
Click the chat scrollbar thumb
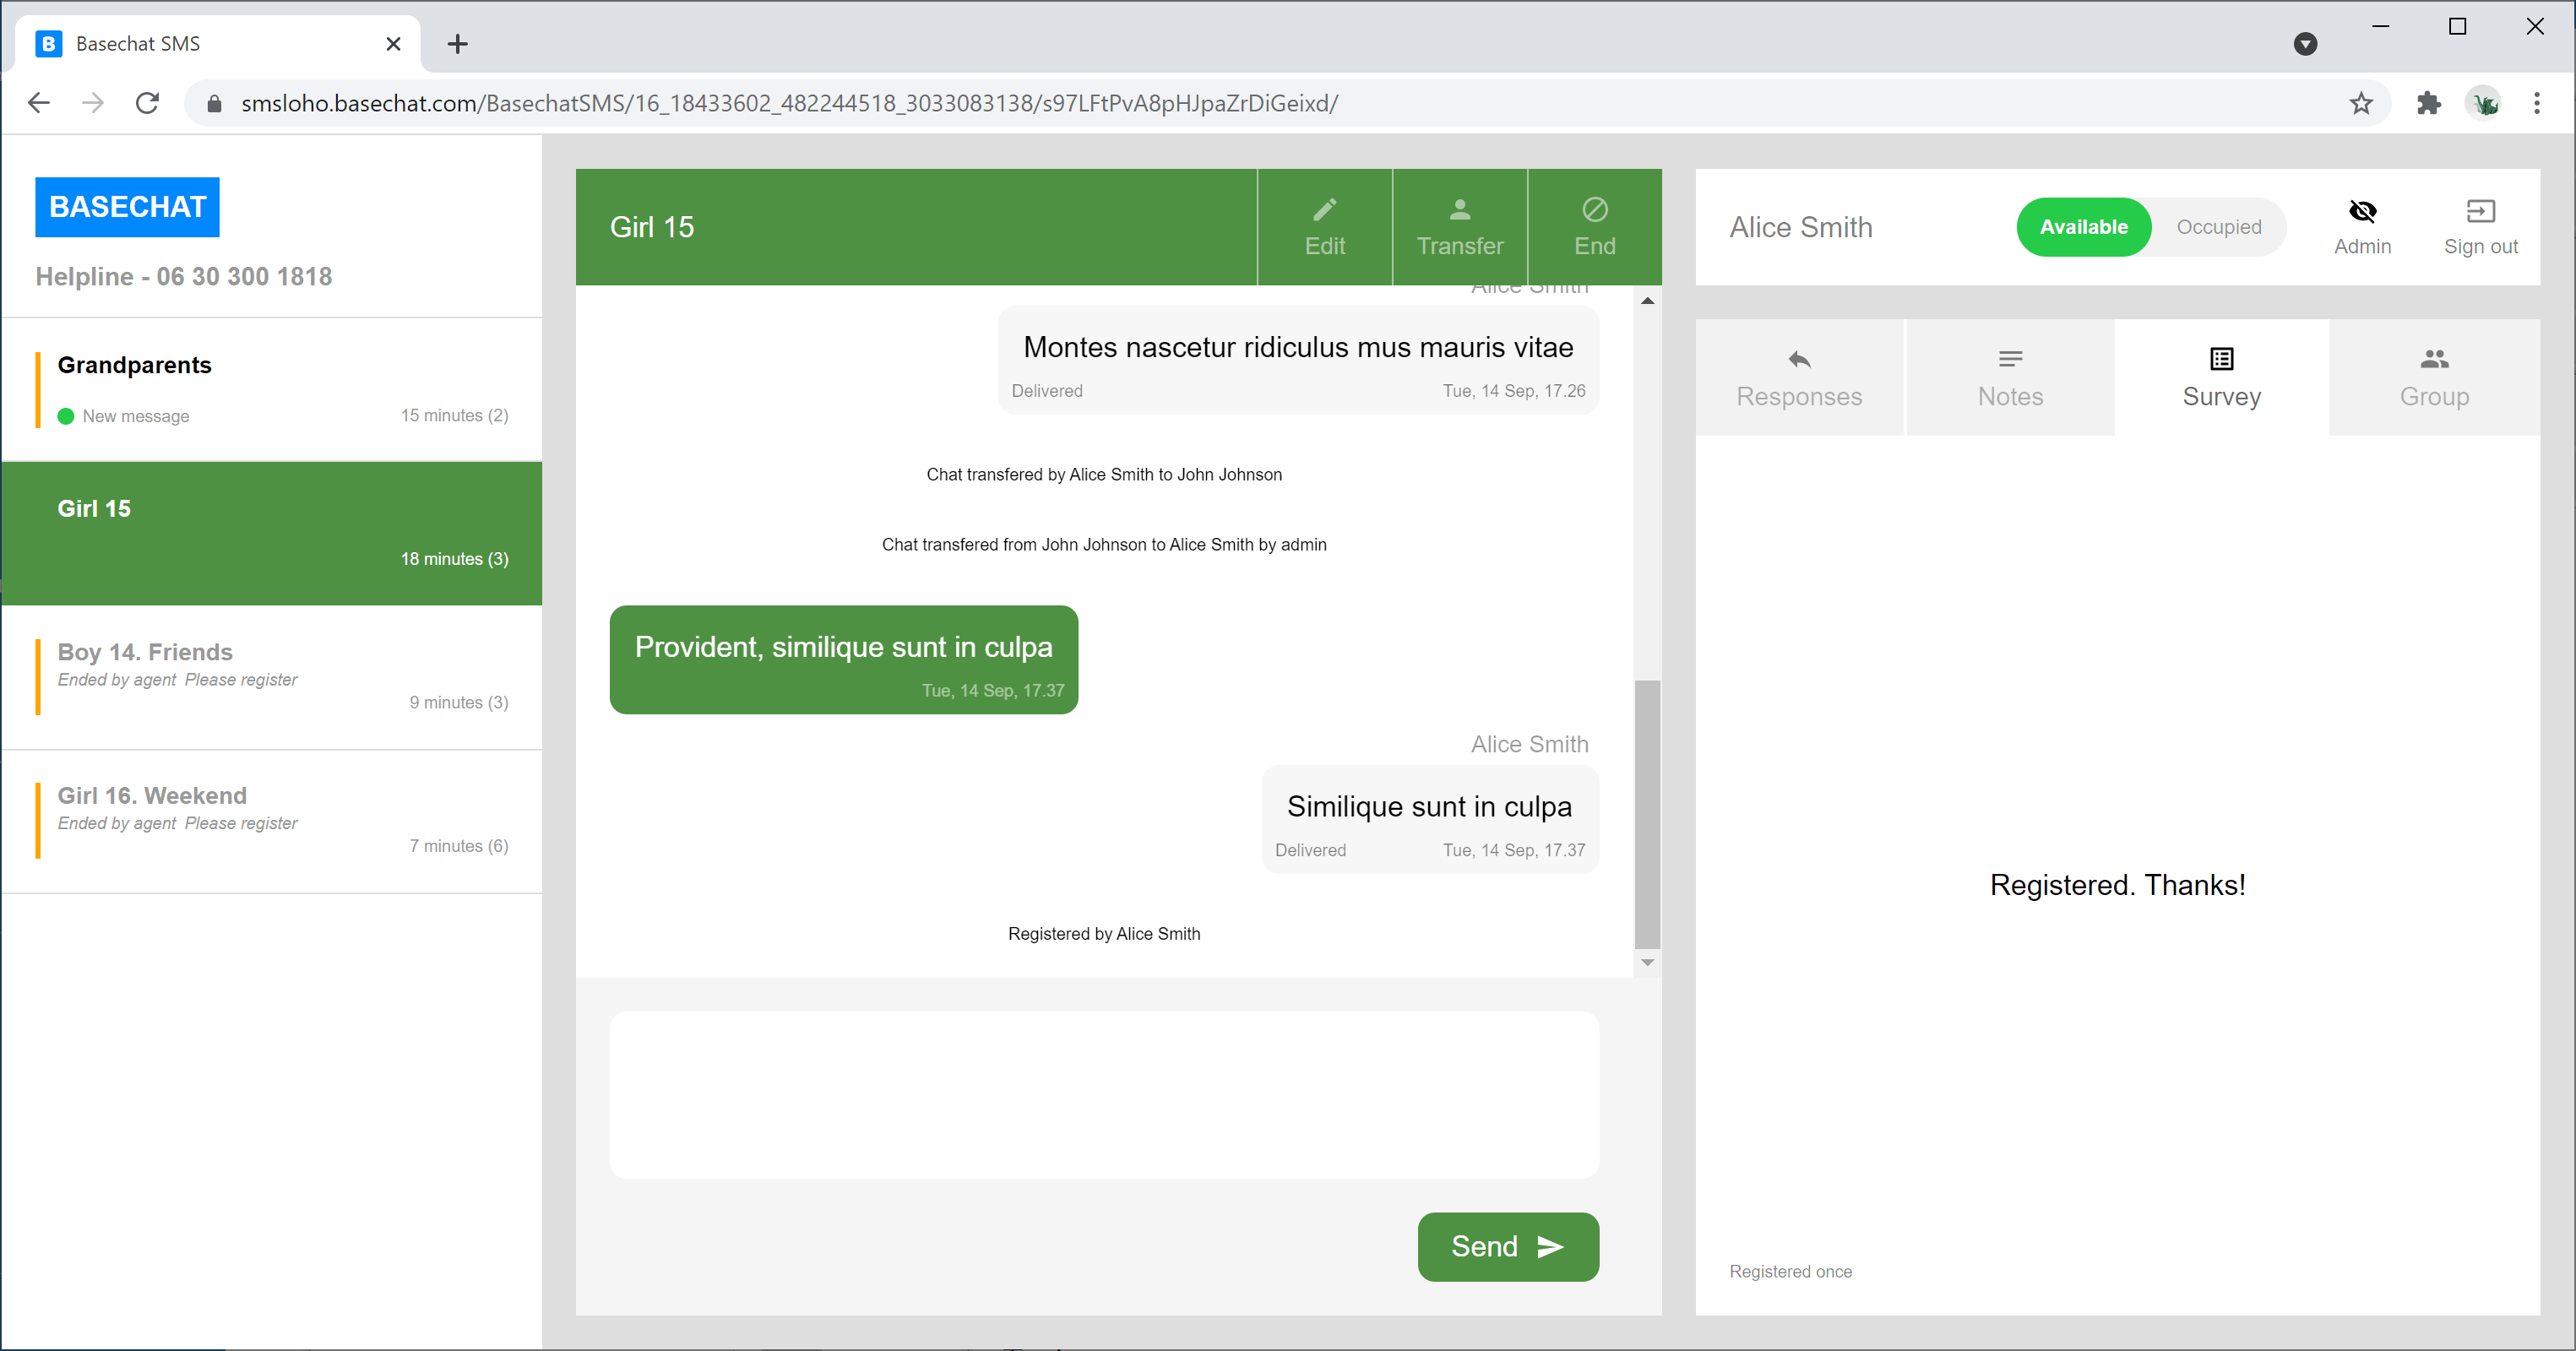point(1647,813)
